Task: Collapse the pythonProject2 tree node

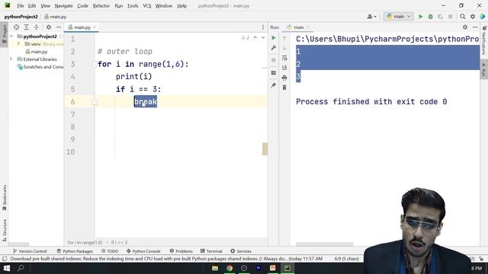Action: pyautogui.click(x=11, y=37)
